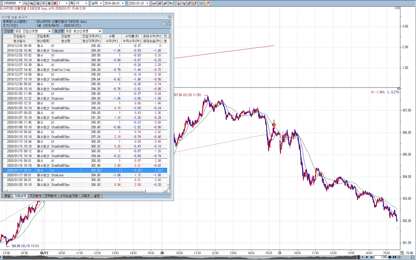Switch to the 기간분석 tab
This screenshot has width=416, height=260.
35,196
